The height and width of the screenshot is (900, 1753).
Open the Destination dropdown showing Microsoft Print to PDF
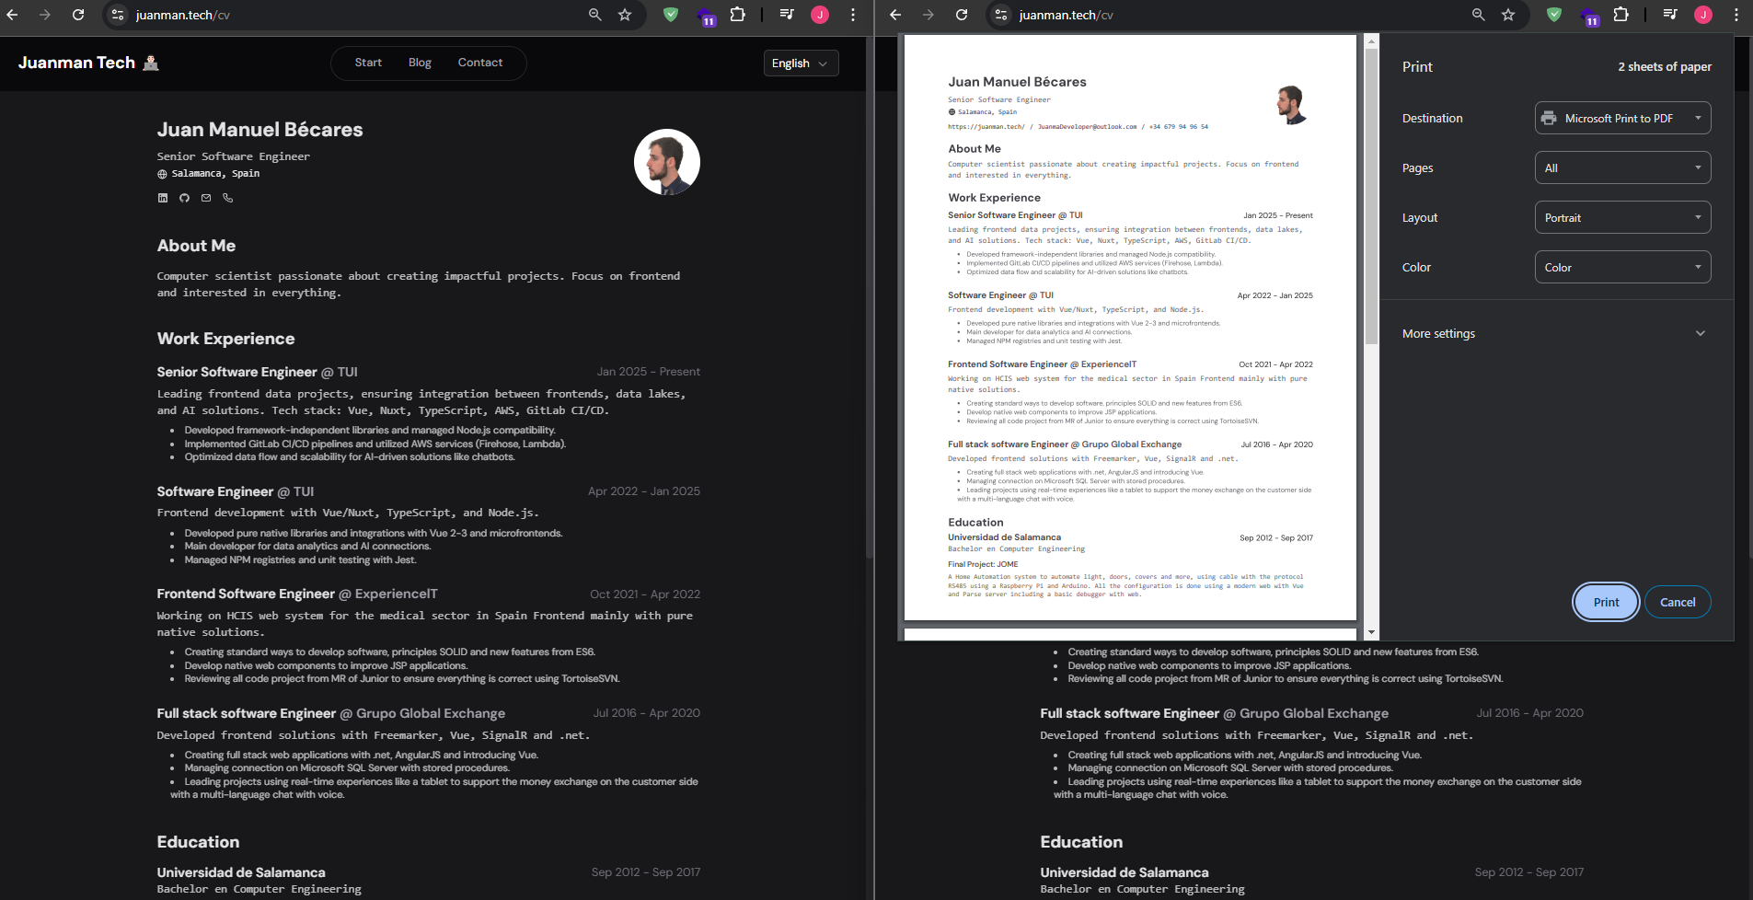click(1622, 118)
